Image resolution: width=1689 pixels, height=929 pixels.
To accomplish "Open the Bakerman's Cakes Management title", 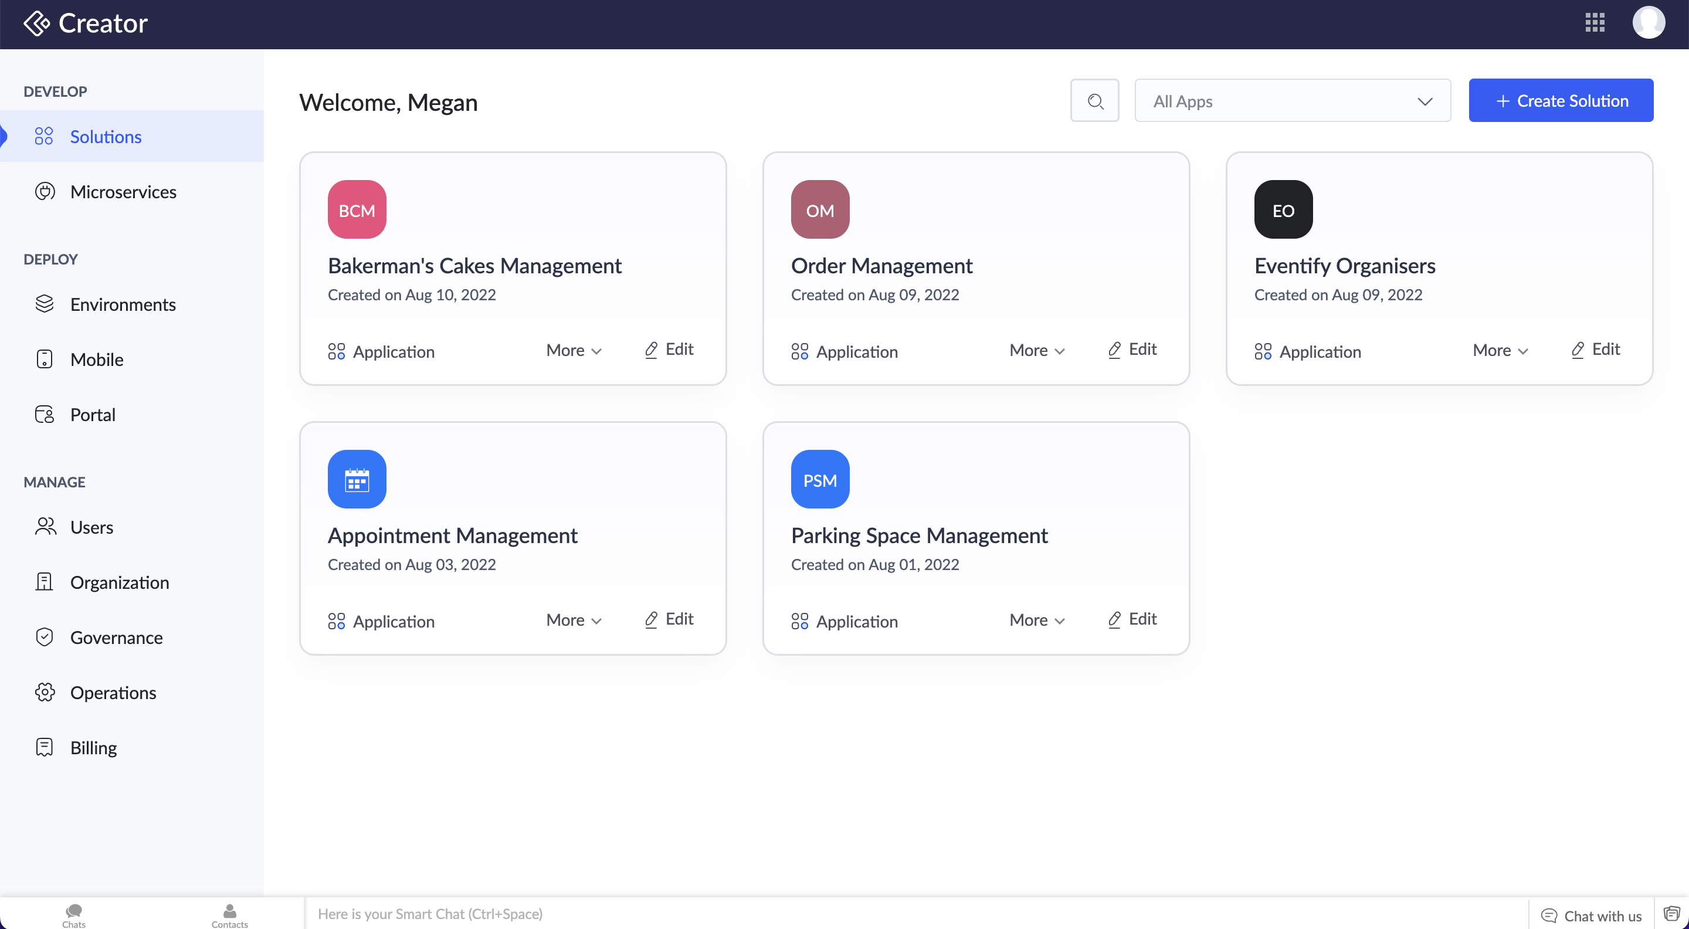I will [x=474, y=266].
